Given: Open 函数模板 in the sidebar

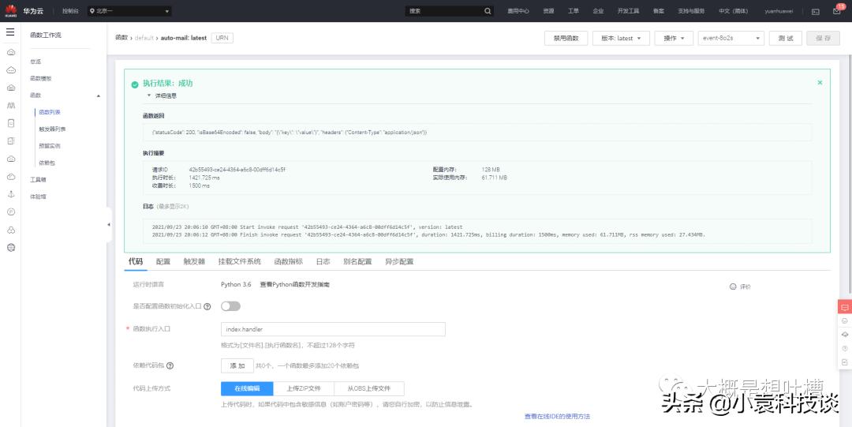Looking at the screenshot, I should tap(41, 79).
